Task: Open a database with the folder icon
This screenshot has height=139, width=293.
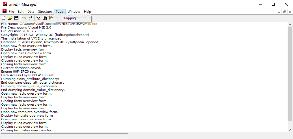Action: 10,18
